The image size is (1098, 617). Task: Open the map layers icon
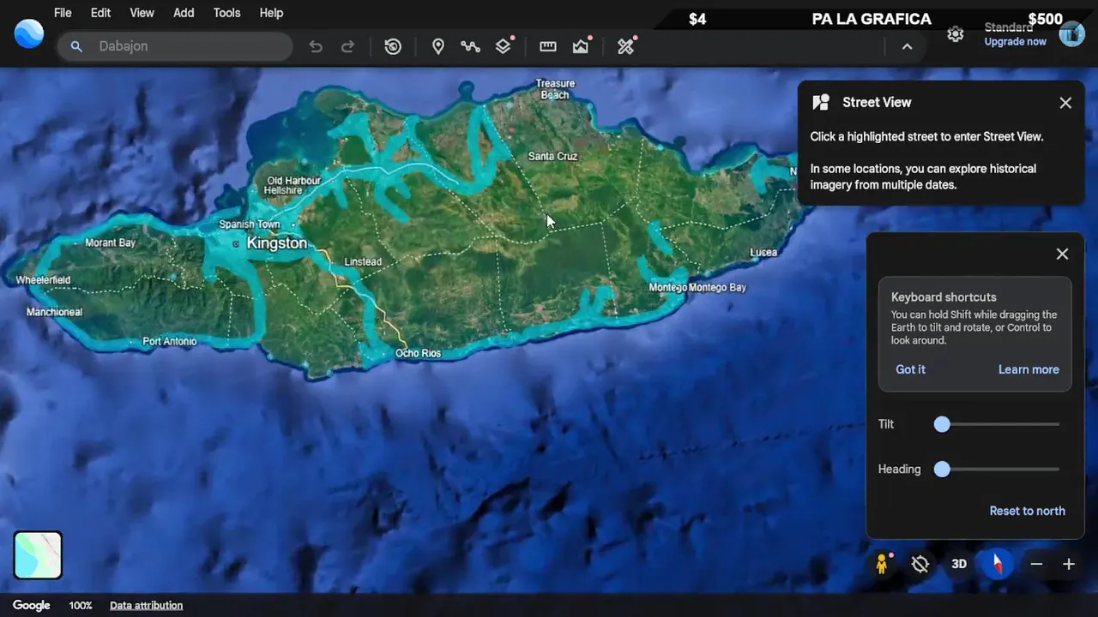pos(504,46)
